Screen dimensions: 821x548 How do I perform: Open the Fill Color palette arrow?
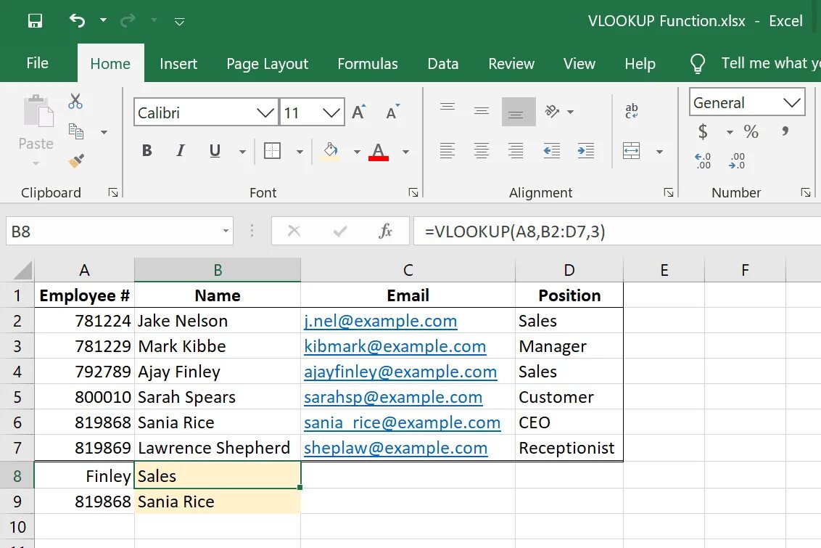[x=357, y=152]
